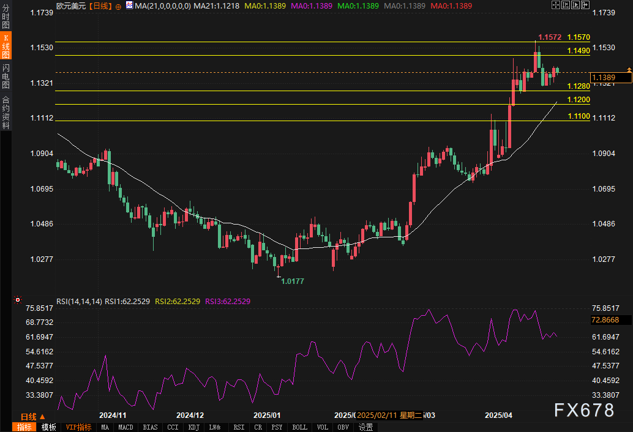Apply the BOLL indicator
The height and width of the screenshot is (432, 633).
299,427
